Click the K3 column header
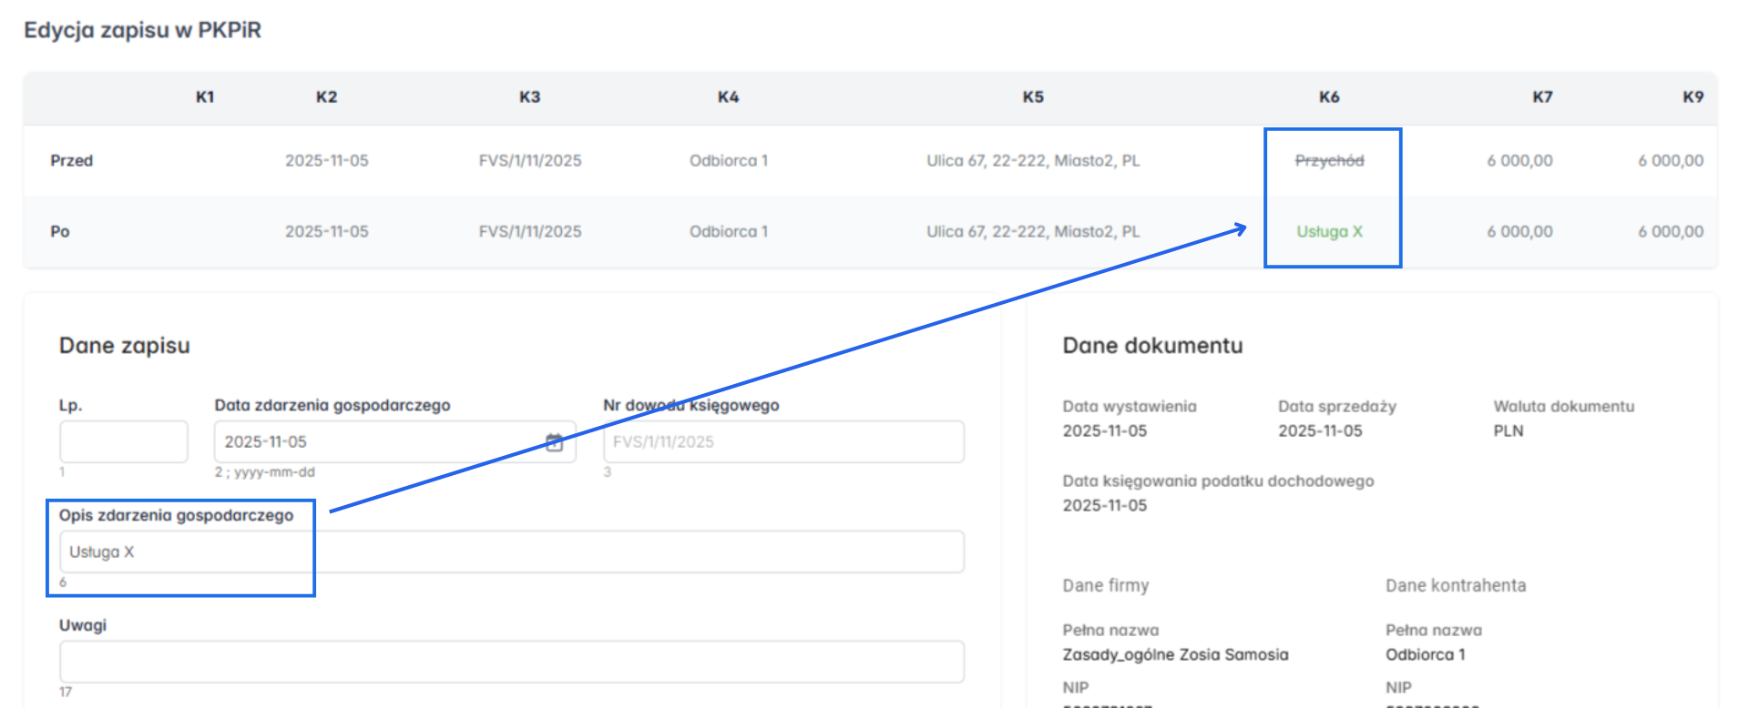Viewport: 1749px width, 708px height. pos(530,96)
